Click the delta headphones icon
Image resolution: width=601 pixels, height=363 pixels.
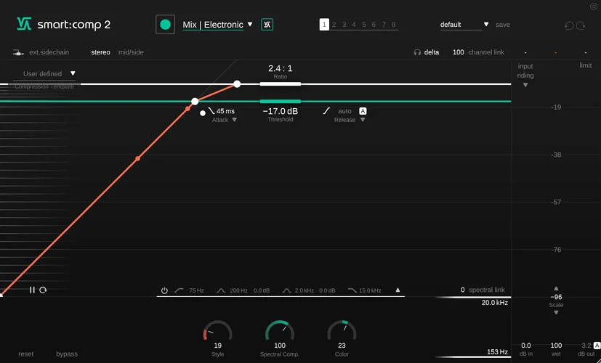pyautogui.click(x=417, y=52)
